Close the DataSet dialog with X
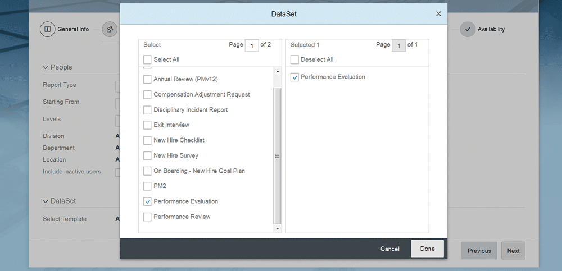 438,14
